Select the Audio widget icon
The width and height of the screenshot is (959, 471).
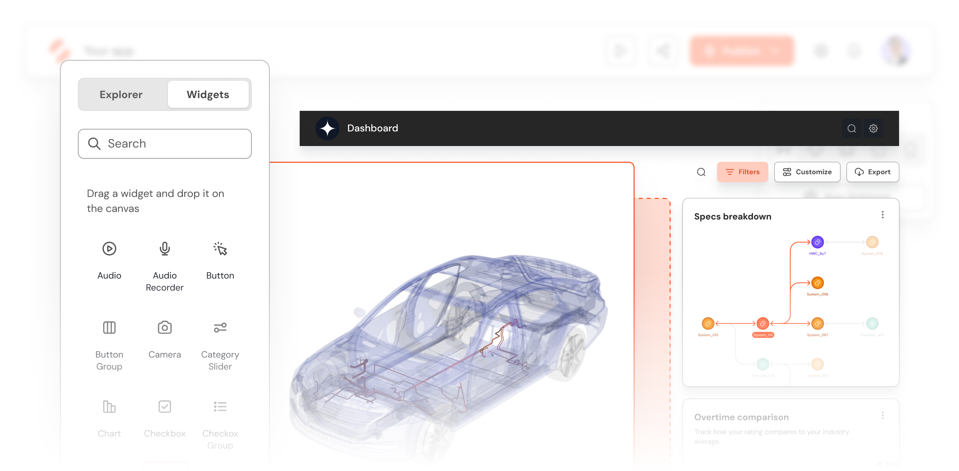click(x=109, y=248)
